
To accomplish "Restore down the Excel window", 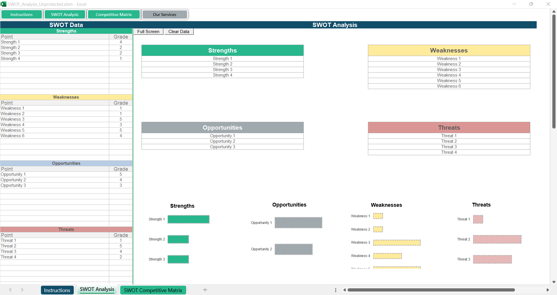I will [x=531, y=4].
